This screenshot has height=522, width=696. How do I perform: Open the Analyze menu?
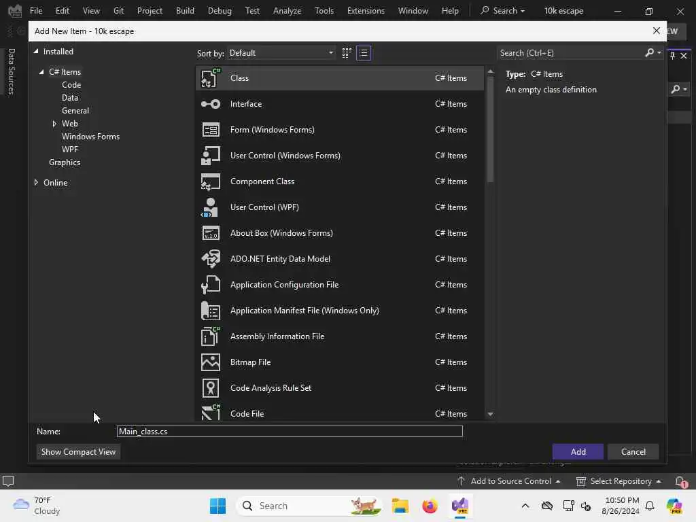click(x=287, y=11)
